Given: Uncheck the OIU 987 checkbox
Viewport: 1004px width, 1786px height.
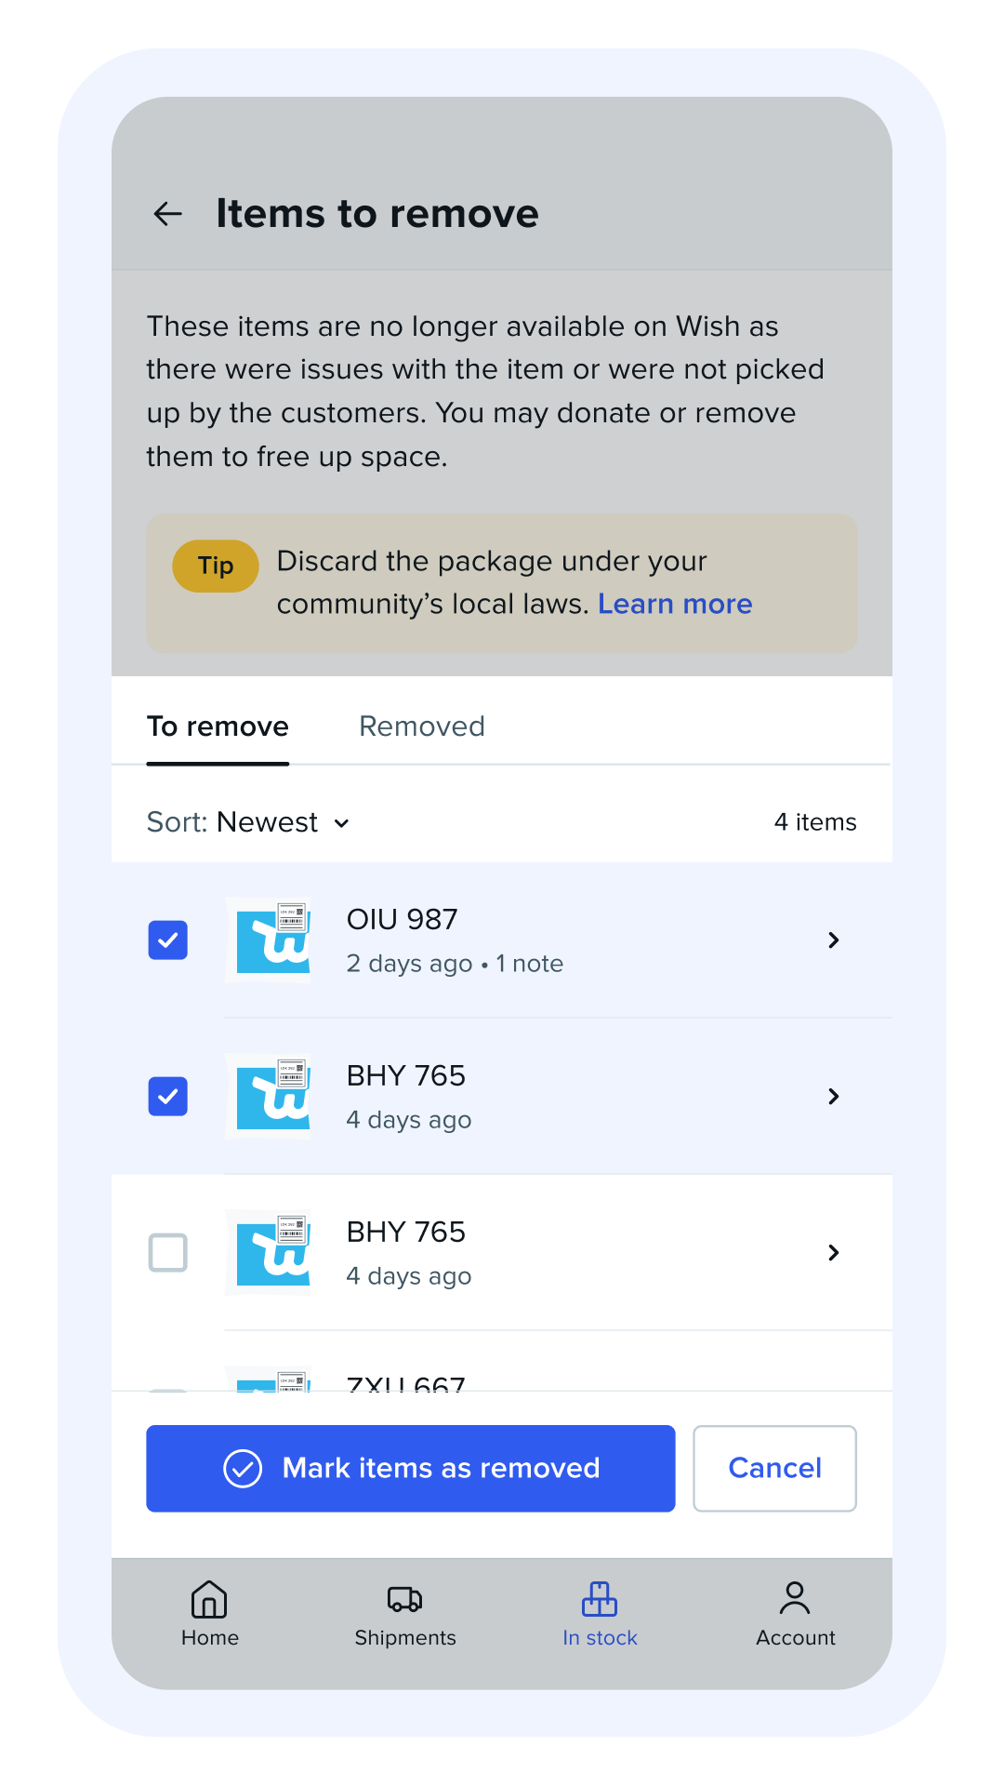Looking at the screenshot, I should click(x=168, y=940).
